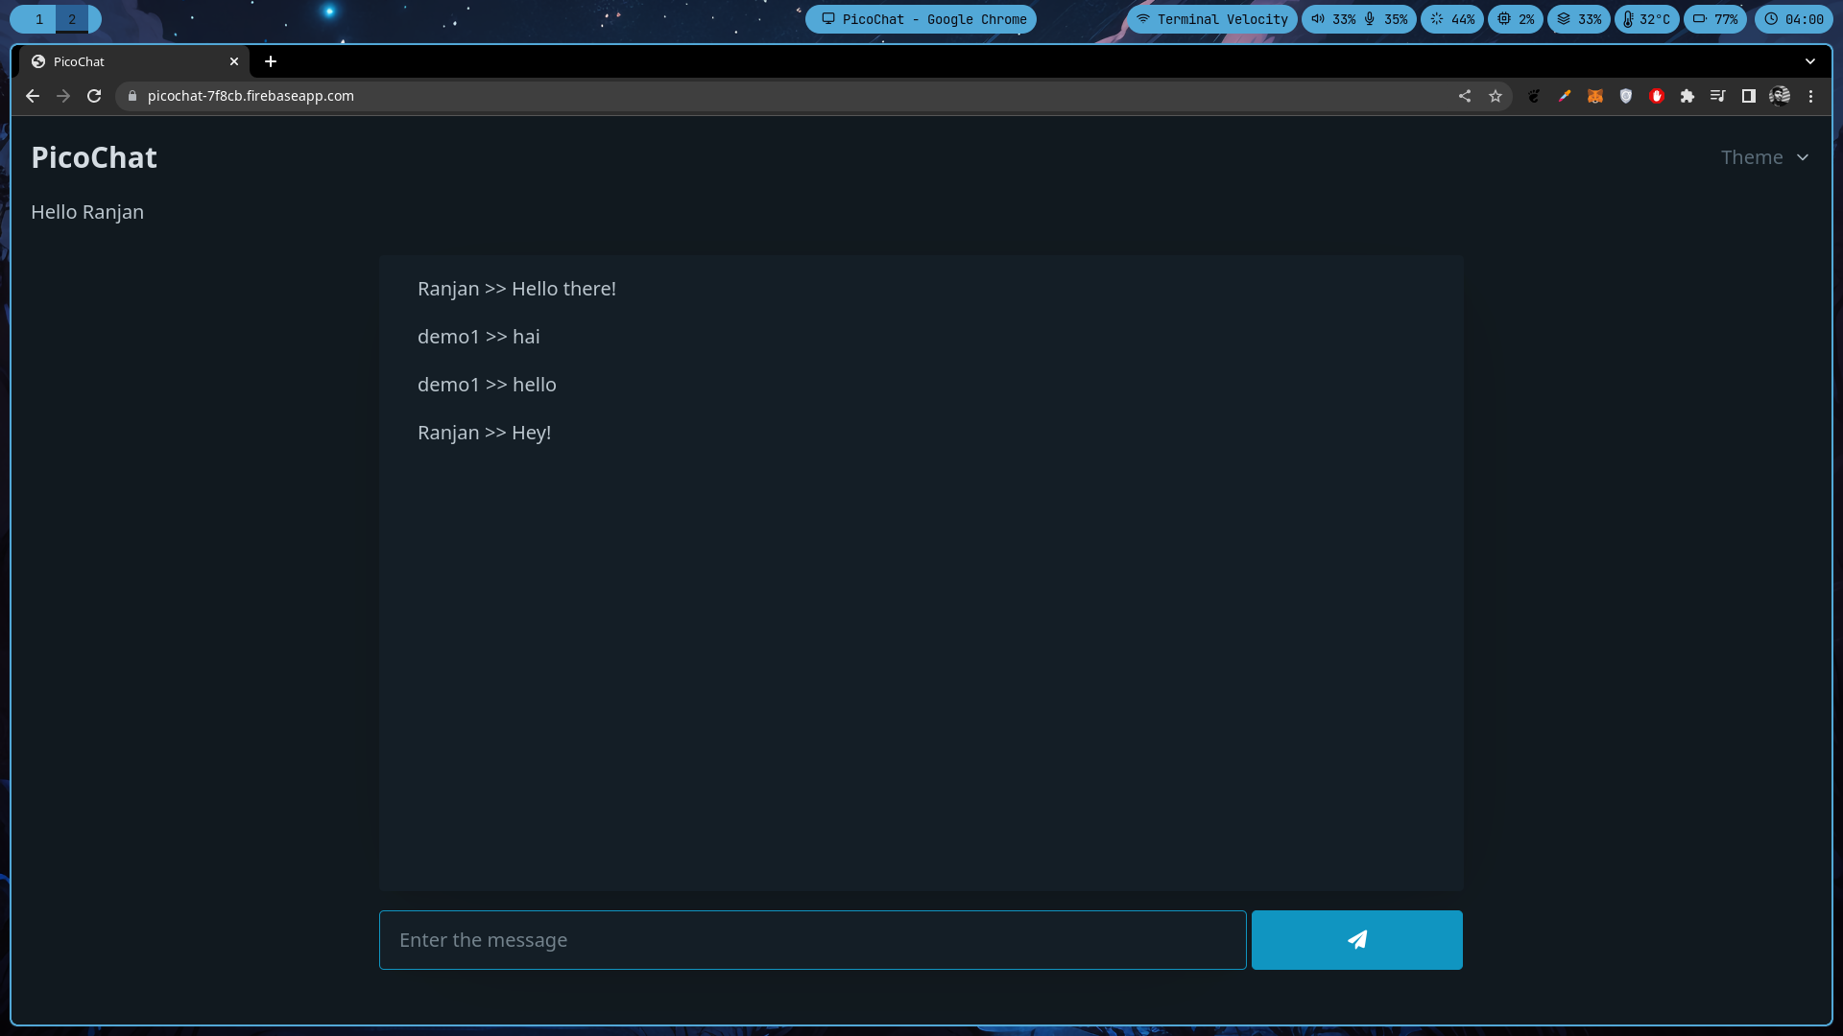
Task: Send the message with paper plane button
Action: pos(1356,940)
